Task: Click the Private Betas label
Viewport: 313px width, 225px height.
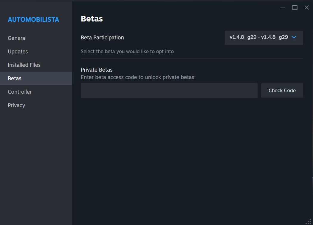Action: [97, 70]
